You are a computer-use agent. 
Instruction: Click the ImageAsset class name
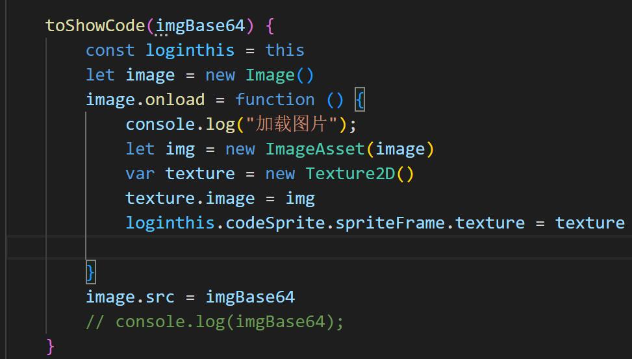click(x=315, y=149)
